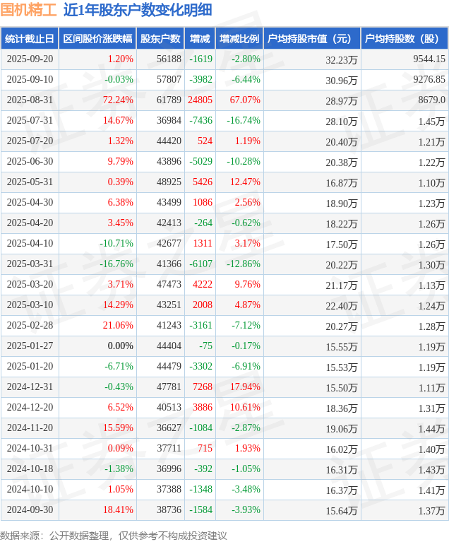Image resolution: width=449 pixels, height=542 pixels.
Task: Click the 增减 column header
Action: click(200, 39)
